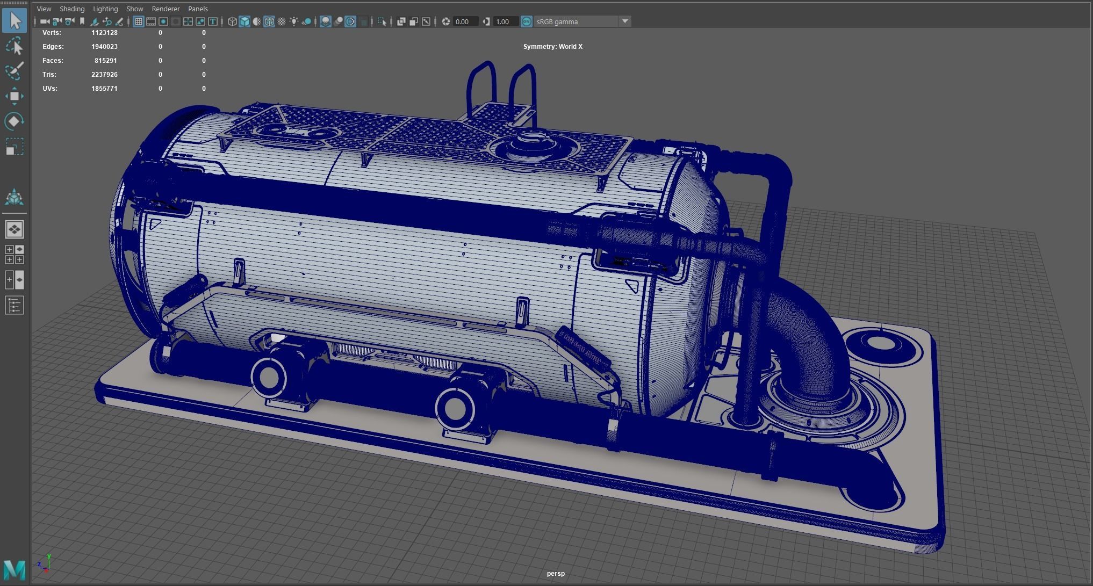Activate the Move tool
Viewport: 1093px width, 586px height.
tap(15, 96)
